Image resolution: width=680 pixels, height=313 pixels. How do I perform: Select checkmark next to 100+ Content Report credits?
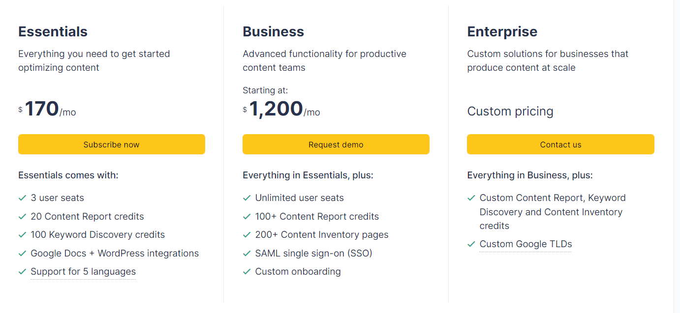point(247,217)
